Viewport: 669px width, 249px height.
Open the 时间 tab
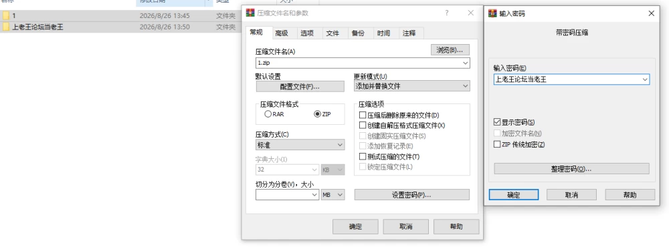coord(383,33)
